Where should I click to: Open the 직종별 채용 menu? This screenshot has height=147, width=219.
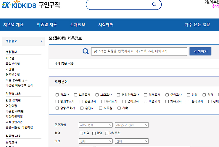[47, 25]
